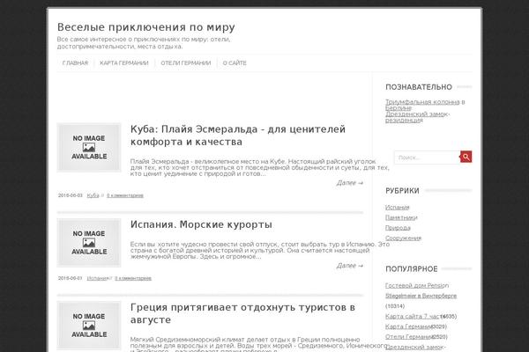The image size is (529, 352).
Task: Select the Природа rubric
Action: click(398, 228)
